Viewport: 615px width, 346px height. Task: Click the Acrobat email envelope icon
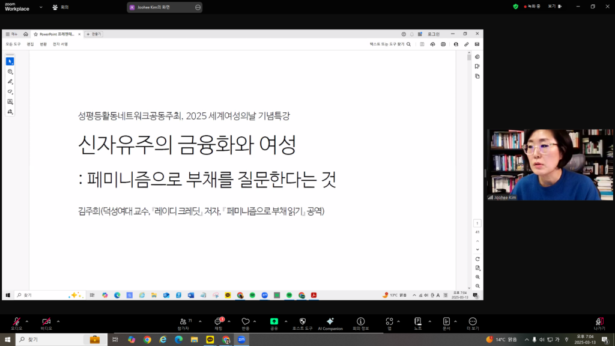(x=477, y=44)
